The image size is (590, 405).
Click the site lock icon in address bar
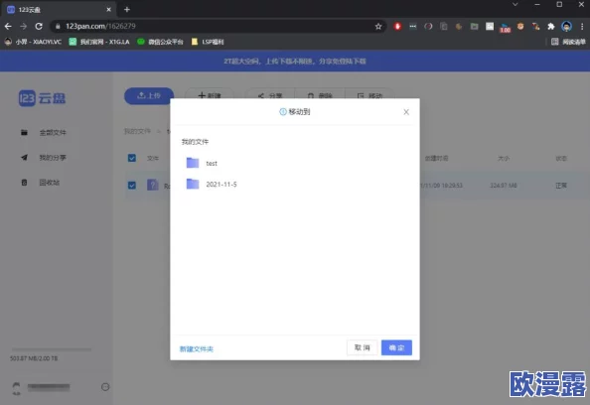pos(58,26)
